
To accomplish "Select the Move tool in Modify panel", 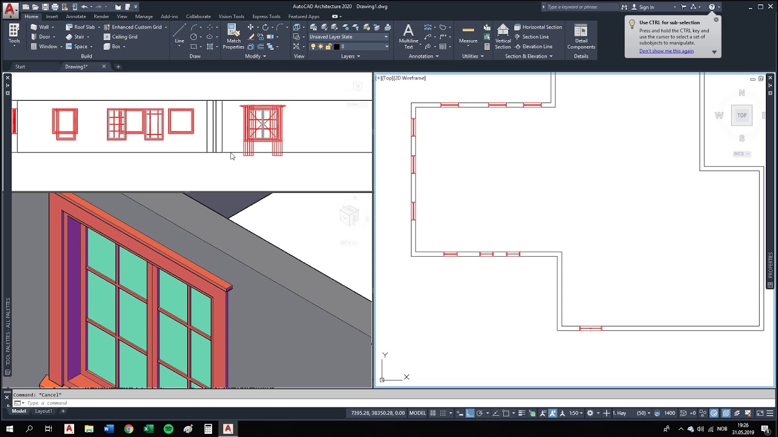I will coord(250,27).
